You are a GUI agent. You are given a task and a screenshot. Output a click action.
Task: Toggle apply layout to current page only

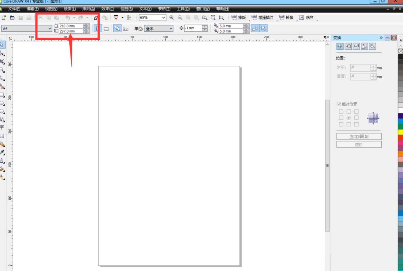point(125,29)
